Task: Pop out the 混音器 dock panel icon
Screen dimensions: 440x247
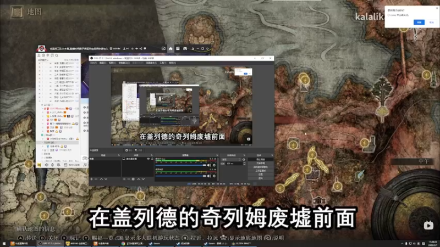Action: pos(217,155)
